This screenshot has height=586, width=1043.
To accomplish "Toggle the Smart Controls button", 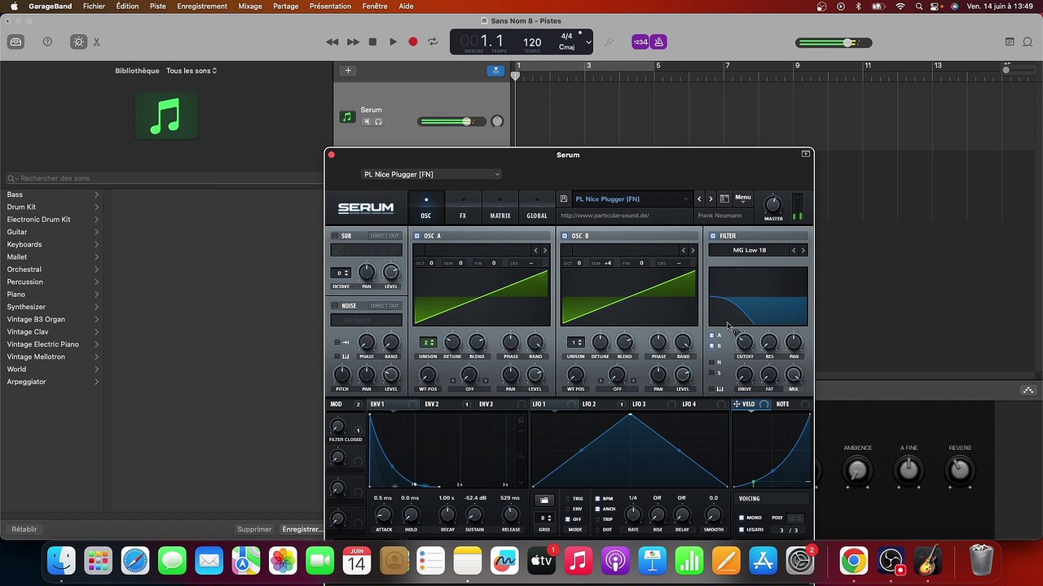I will pos(78,42).
